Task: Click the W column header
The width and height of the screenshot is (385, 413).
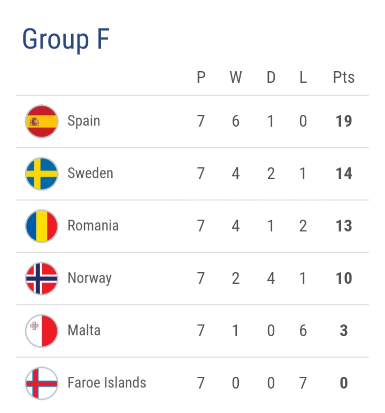Action: (x=236, y=77)
